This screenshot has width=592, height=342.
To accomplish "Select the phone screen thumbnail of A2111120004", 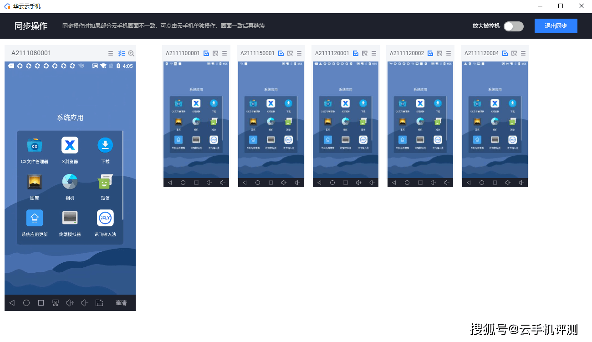I will (x=495, y=120).
